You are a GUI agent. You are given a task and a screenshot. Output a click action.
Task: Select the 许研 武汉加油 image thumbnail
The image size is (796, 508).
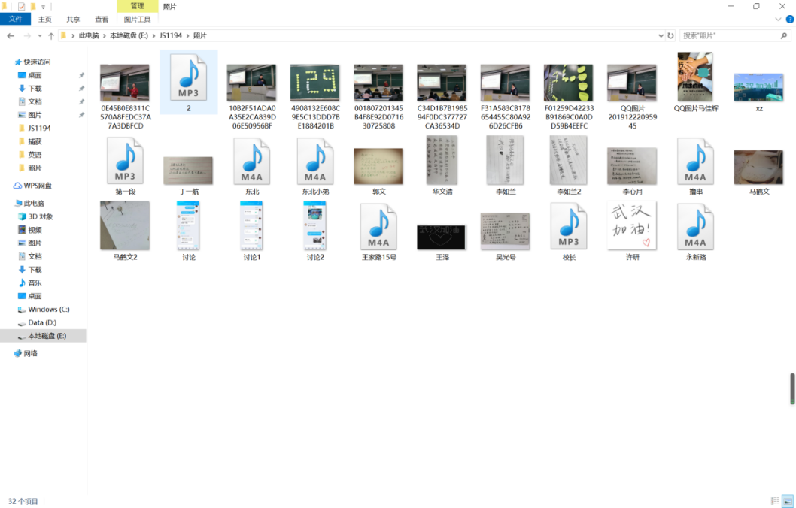(632, 226)
